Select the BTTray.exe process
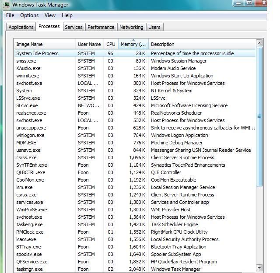The image size is (280, 273). click(135, 247)
